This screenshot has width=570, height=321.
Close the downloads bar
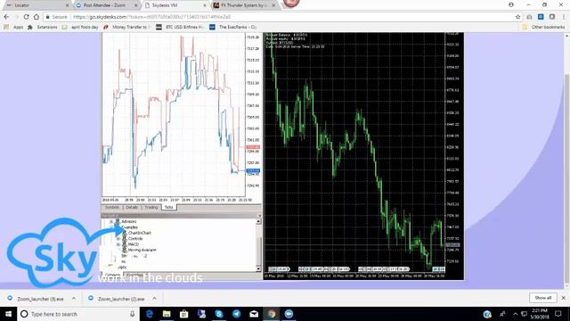[564, 298]
